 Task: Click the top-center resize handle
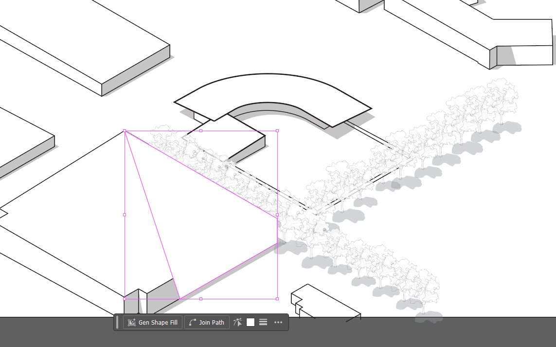click(x=200, y=130)
